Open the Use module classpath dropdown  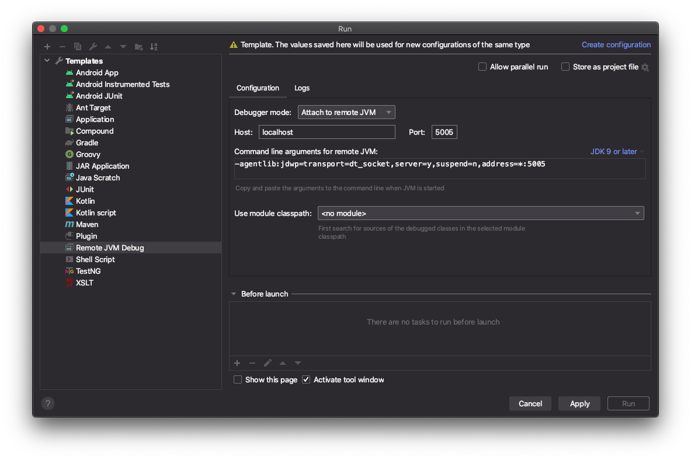(x=637, y=213)
